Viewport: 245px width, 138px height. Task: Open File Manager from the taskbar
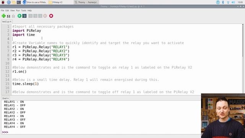coord(14,2)
